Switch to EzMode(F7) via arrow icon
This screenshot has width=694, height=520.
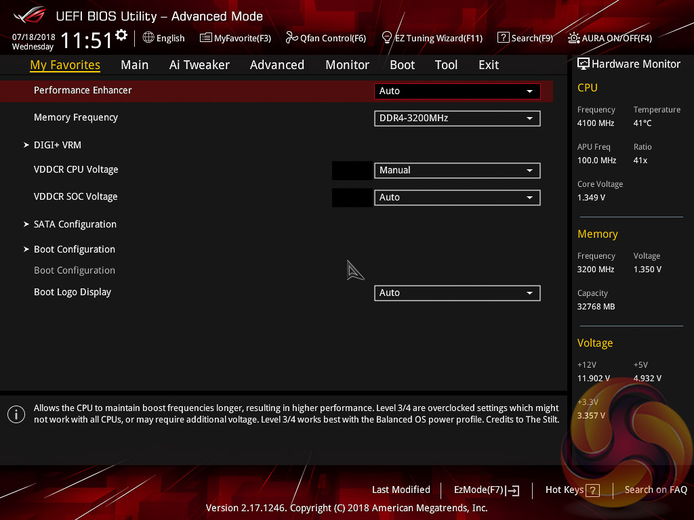pyautogui.click(x=513, y=490)
